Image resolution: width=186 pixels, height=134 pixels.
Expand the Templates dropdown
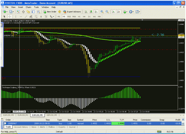coord(139,12)
